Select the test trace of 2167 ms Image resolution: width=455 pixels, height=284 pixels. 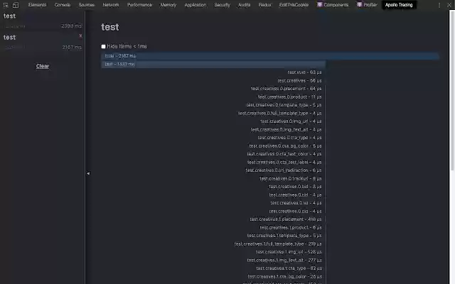(x=43, y=42)
